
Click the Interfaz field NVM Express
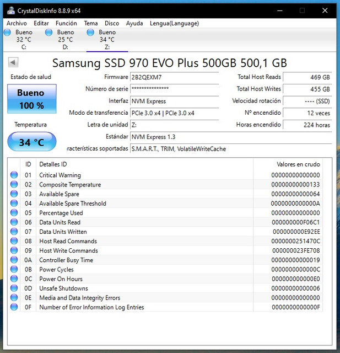174,101
